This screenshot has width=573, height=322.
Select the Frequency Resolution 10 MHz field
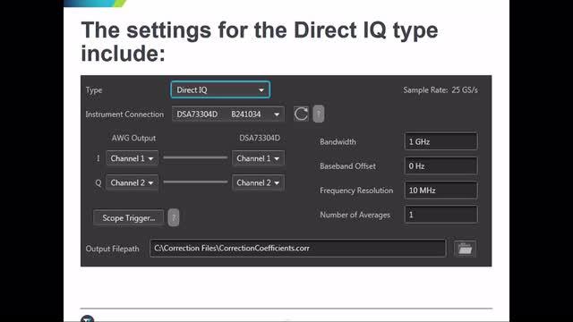point(440,191)
